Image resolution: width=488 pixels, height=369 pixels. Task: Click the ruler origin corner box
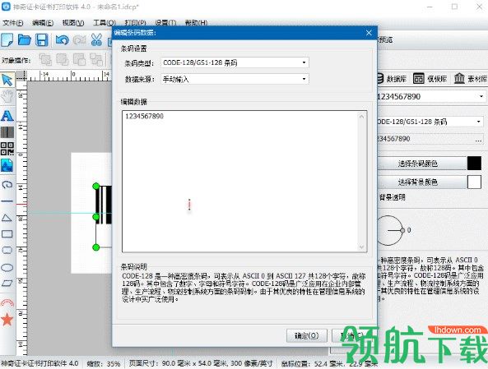click(21, 76)
